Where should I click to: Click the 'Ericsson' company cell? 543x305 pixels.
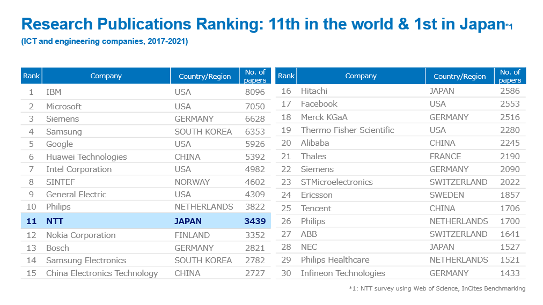[x=317, y=195]
